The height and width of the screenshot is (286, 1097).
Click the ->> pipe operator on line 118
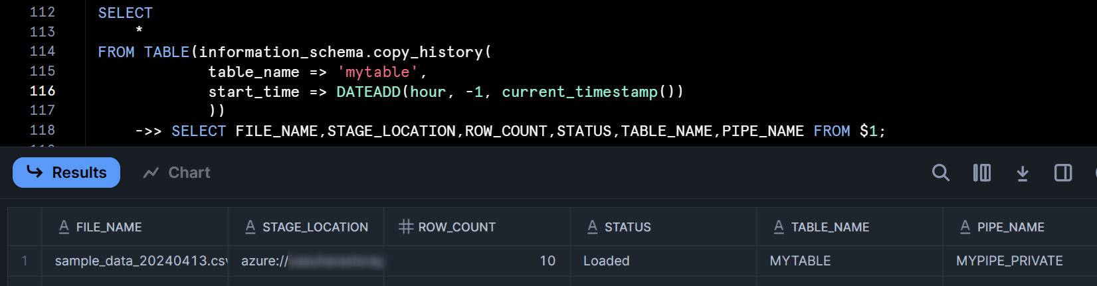pyautogui.click(x=148, y=131)
